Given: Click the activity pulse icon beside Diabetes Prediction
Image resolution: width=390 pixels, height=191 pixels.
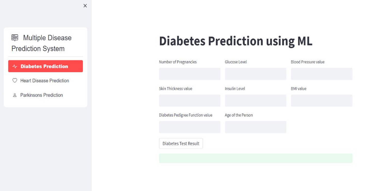Looking at the screenshot, I should click(x=15, y=66).
